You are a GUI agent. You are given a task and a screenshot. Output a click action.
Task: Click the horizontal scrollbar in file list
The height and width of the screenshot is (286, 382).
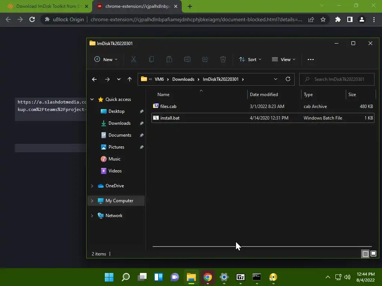click(262, 247)
